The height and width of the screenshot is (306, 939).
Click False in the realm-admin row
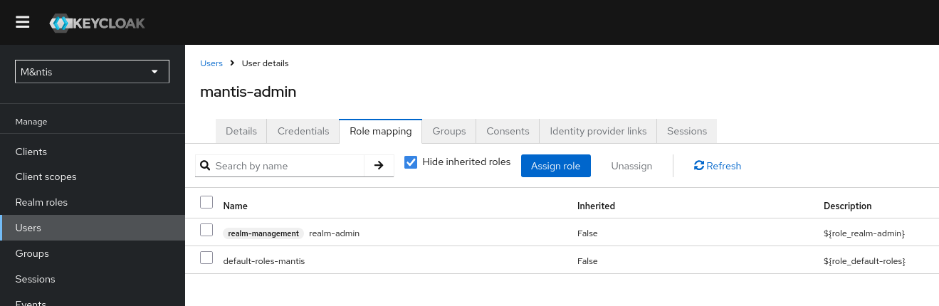[587, 233]
